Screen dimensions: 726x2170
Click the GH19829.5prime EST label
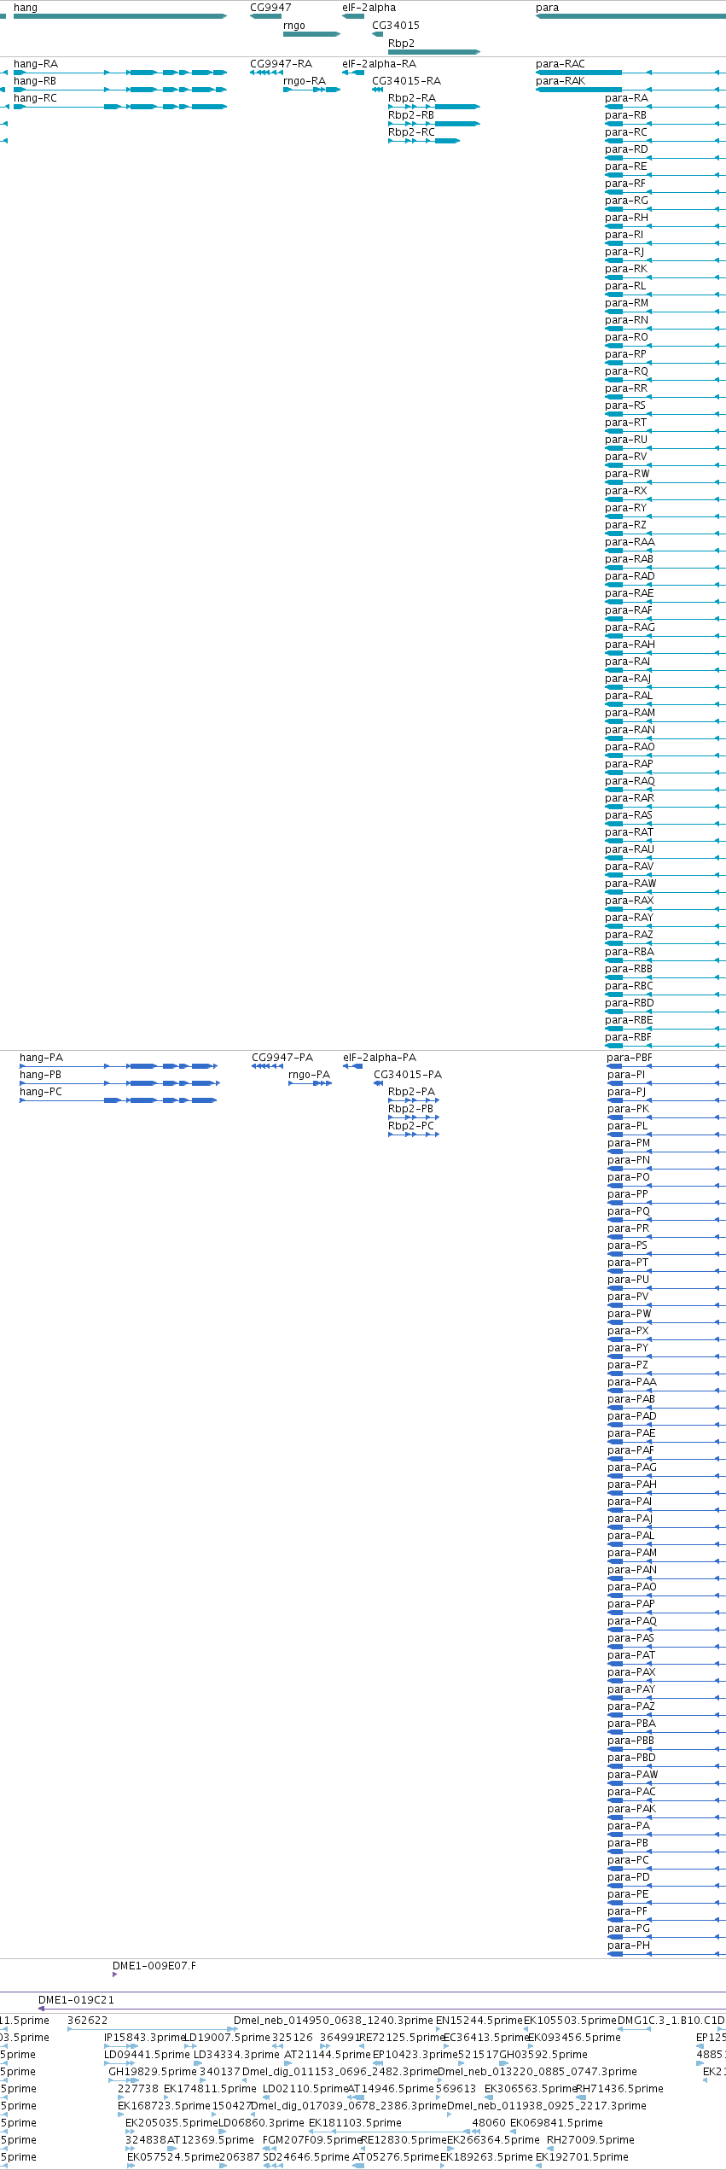click(153, 2072)
